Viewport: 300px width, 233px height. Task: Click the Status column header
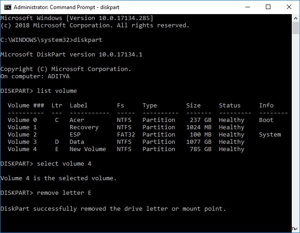tap(229, 106)
